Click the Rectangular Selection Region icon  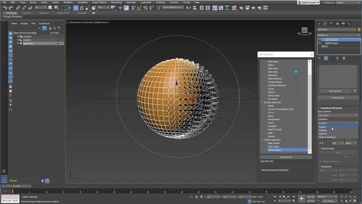tap(63, 8)
